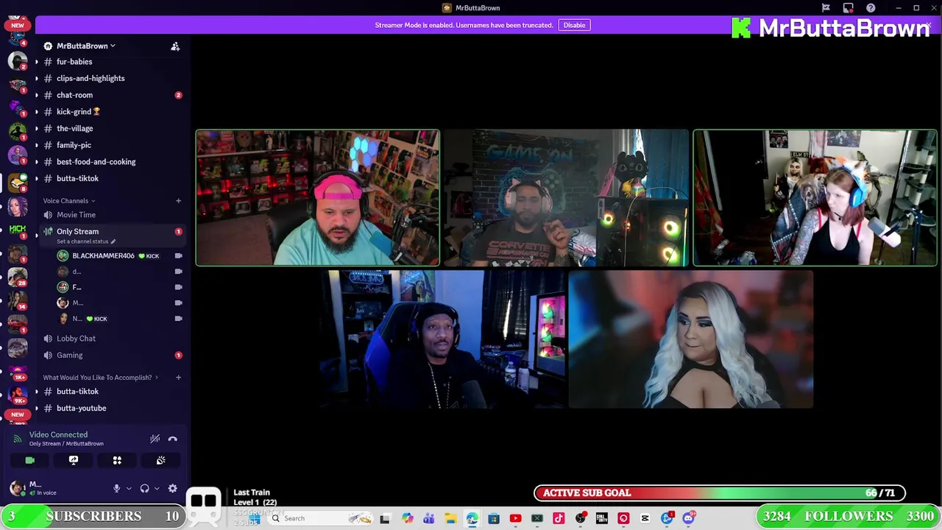Expand the butta-youtube channel threads arrow
The image size is (942, 530).
point(37,408)
